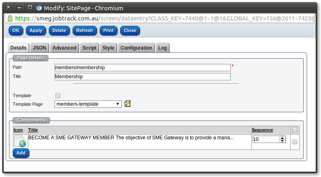Click the Add component button

click(21, 153)
